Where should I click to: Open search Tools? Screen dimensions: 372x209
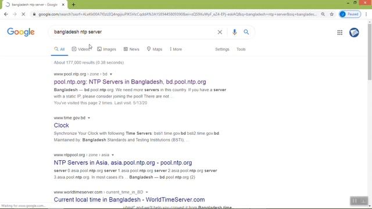[241, 49]
